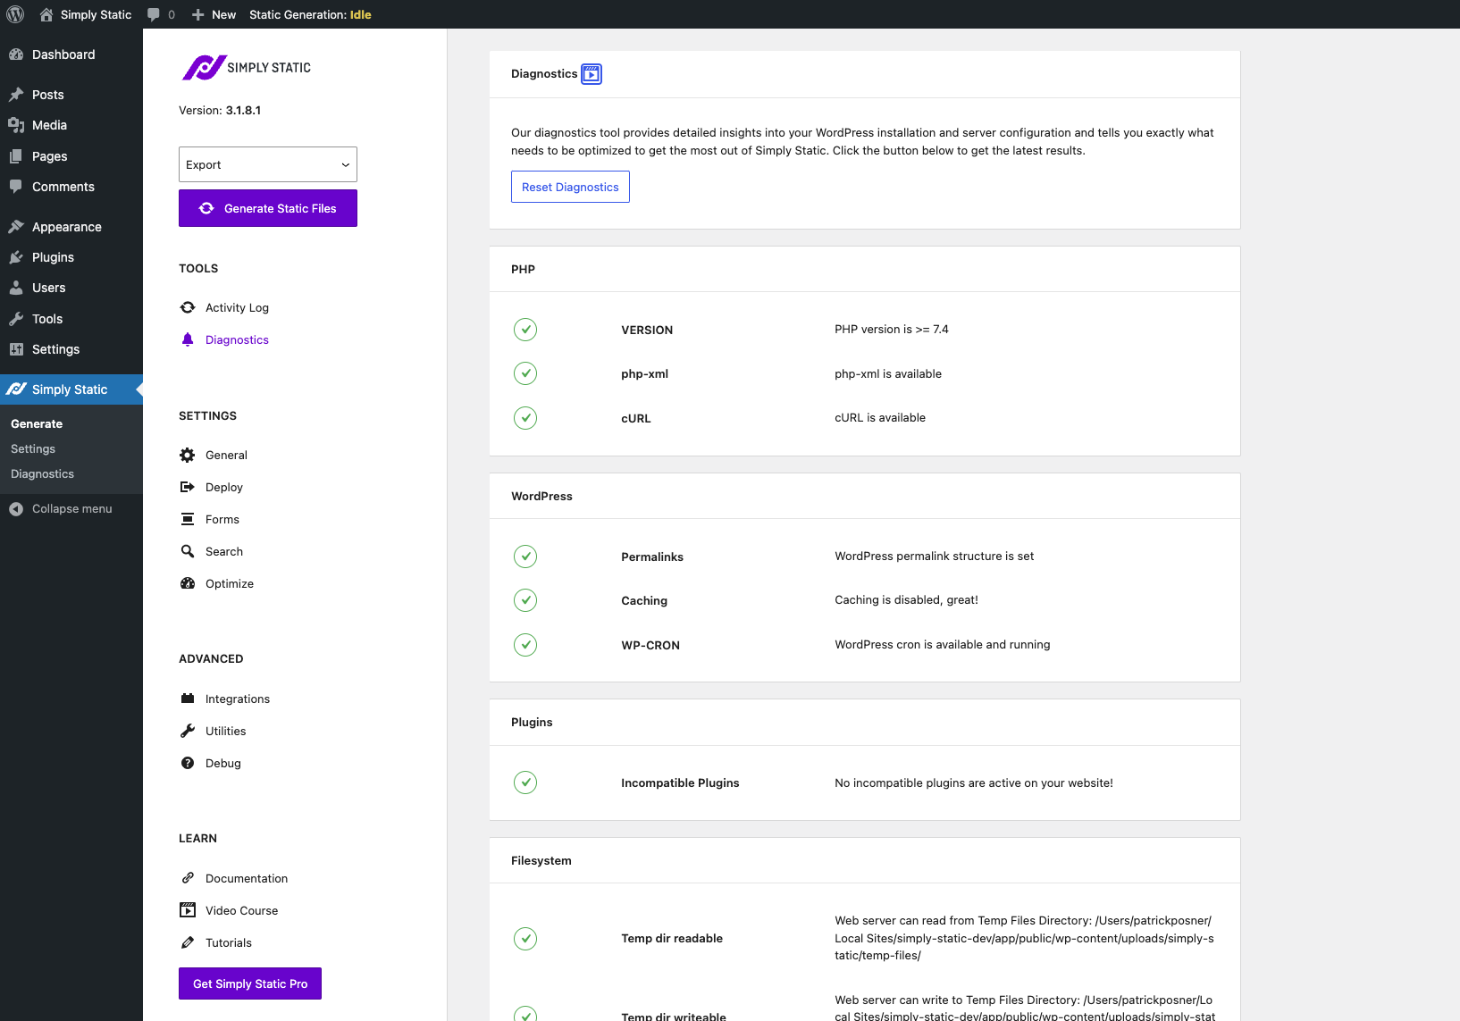1460x1021 pixels.
Task: Click the version number 3.1.8.1
Action: (x=243, y=110)
